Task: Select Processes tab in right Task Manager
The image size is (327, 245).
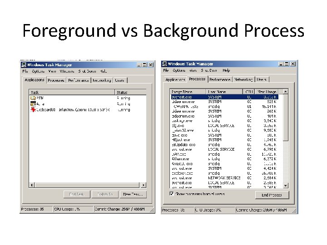Action: click(x=197, y=79)
